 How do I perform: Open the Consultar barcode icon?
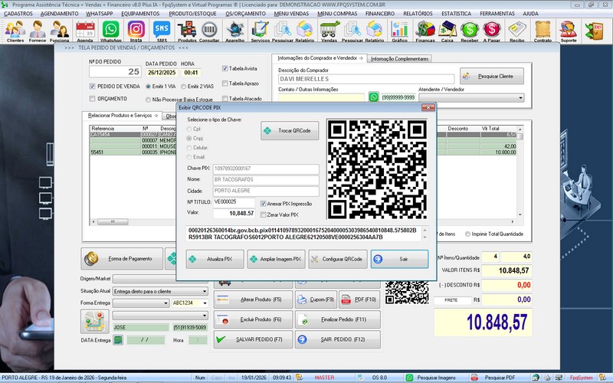pyautogui.click(x=209, y=31)
